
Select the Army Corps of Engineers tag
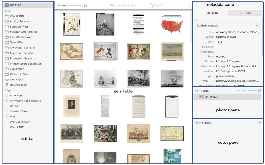pyautogui.click(x=25, y=101)
